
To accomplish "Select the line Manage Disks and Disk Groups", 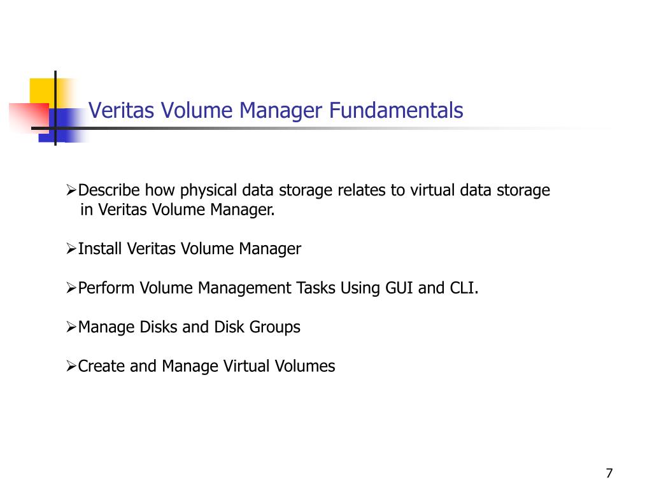I will 189,327.
